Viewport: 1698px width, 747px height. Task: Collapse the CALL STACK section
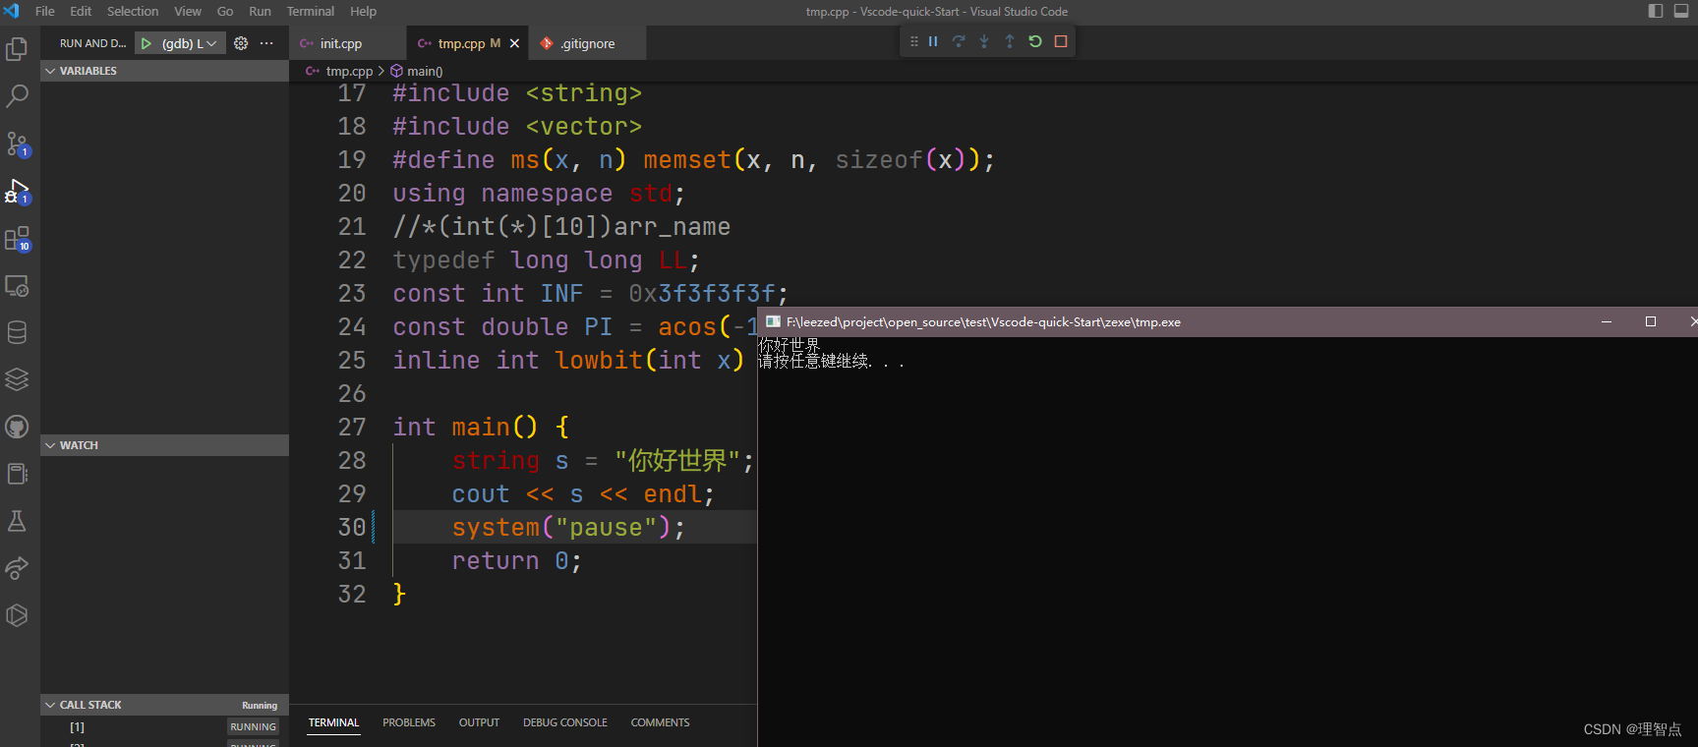164,705
